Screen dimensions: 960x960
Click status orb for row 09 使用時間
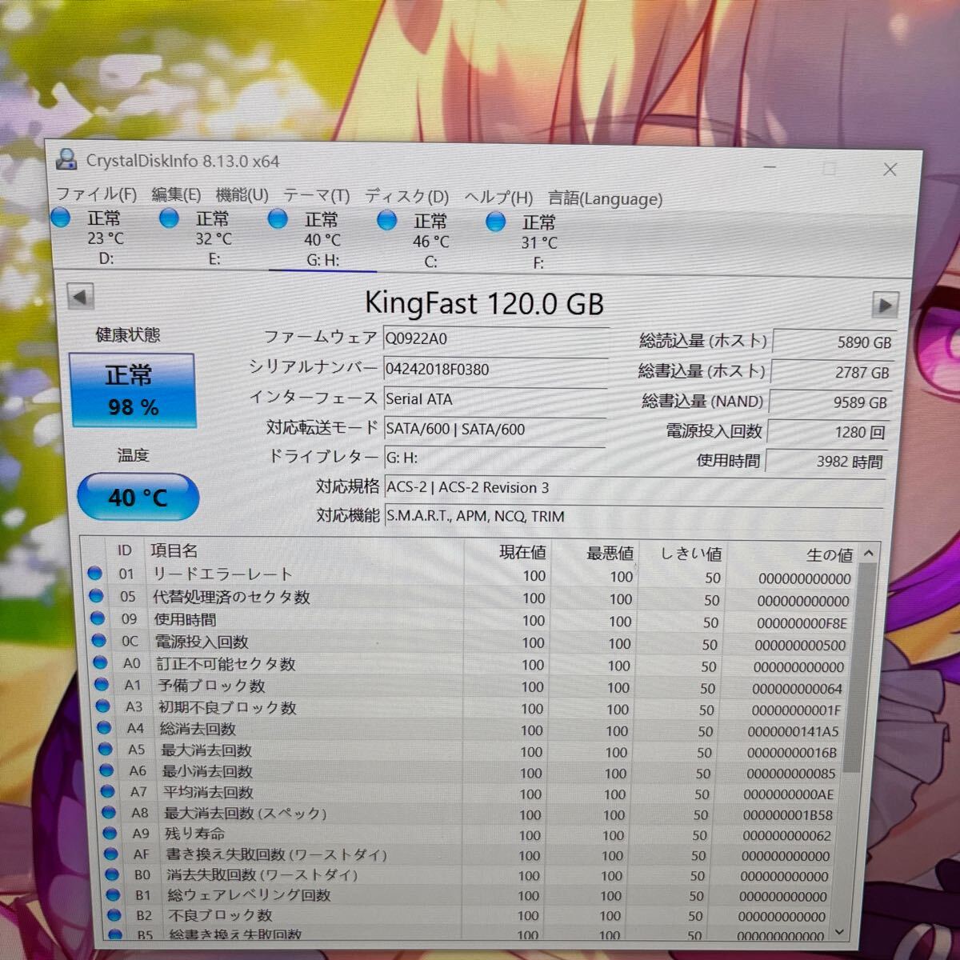click(x=98, y=618)
